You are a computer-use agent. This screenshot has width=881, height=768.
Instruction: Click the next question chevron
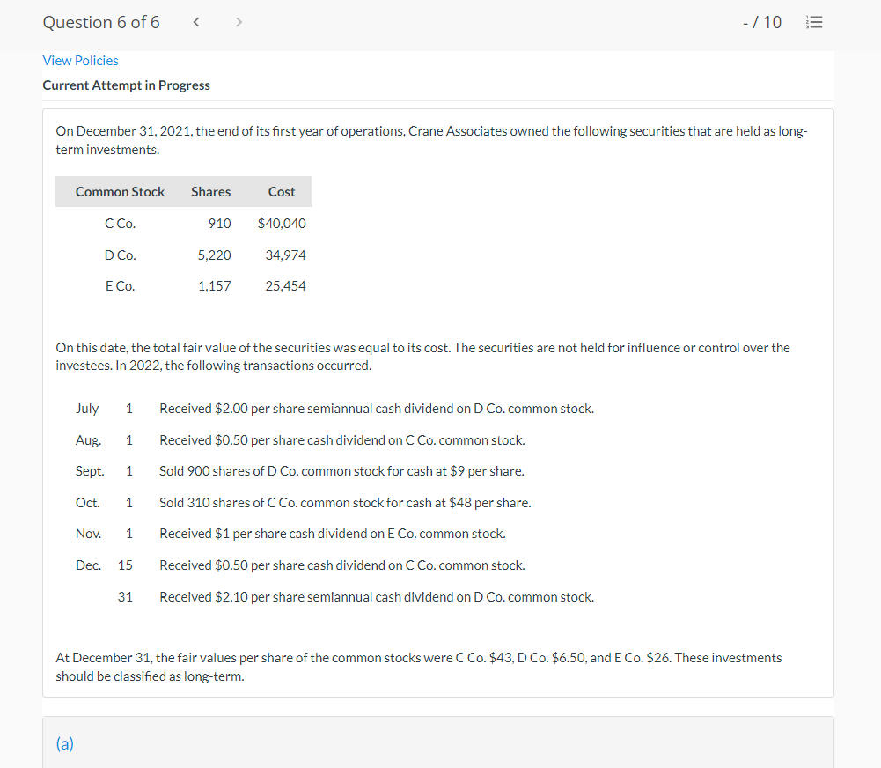pyautogui.click(x=239, y=21)
